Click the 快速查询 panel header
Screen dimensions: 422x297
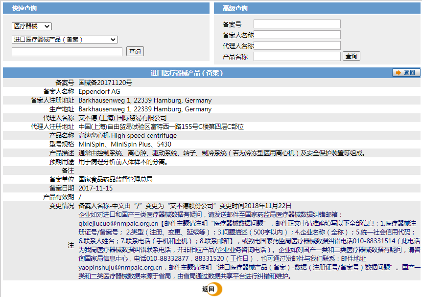(x=106, y=8)
